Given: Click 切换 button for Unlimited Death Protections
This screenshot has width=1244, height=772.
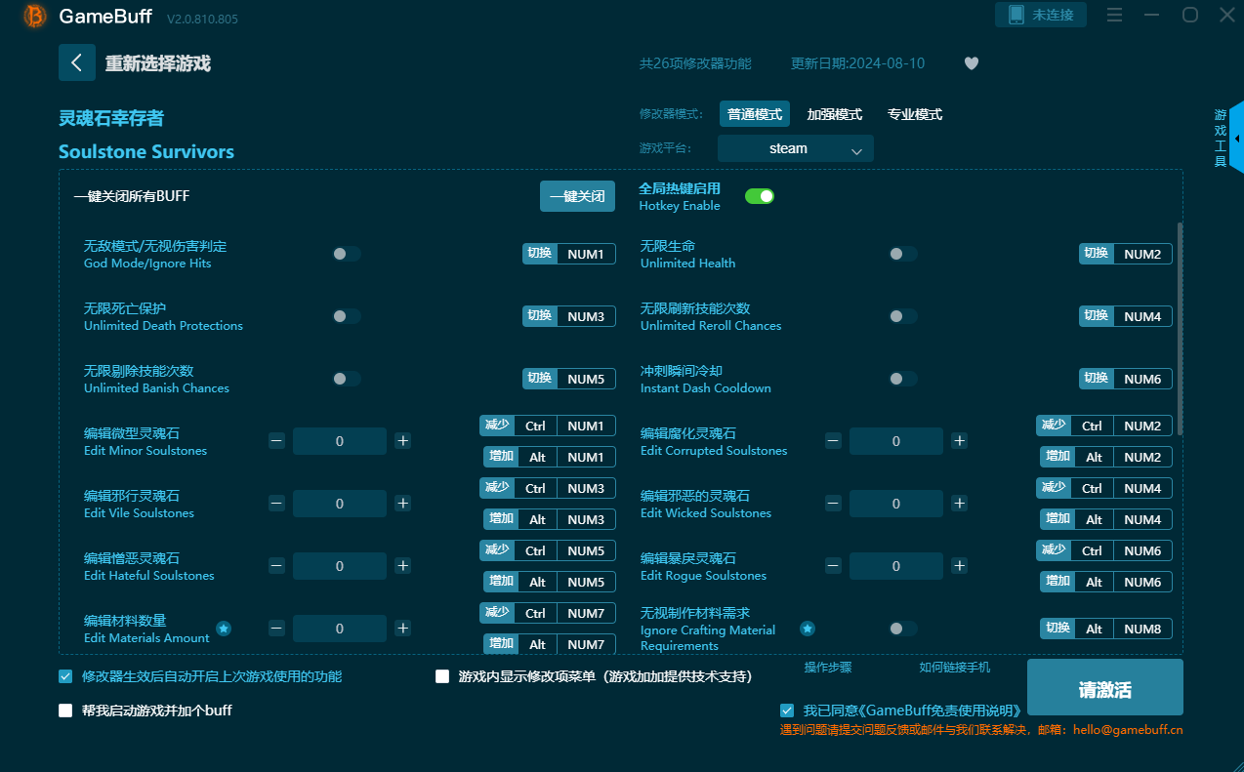Looking at the screenshot, I should [540, 316].
